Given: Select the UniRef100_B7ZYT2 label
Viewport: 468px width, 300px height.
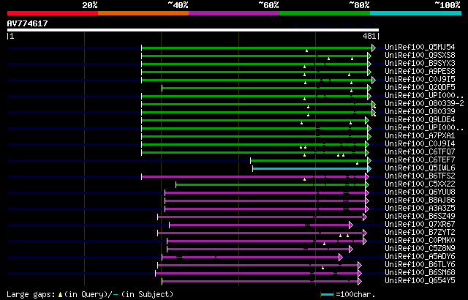Looking at the screenshot, I should tap(420, 233).
